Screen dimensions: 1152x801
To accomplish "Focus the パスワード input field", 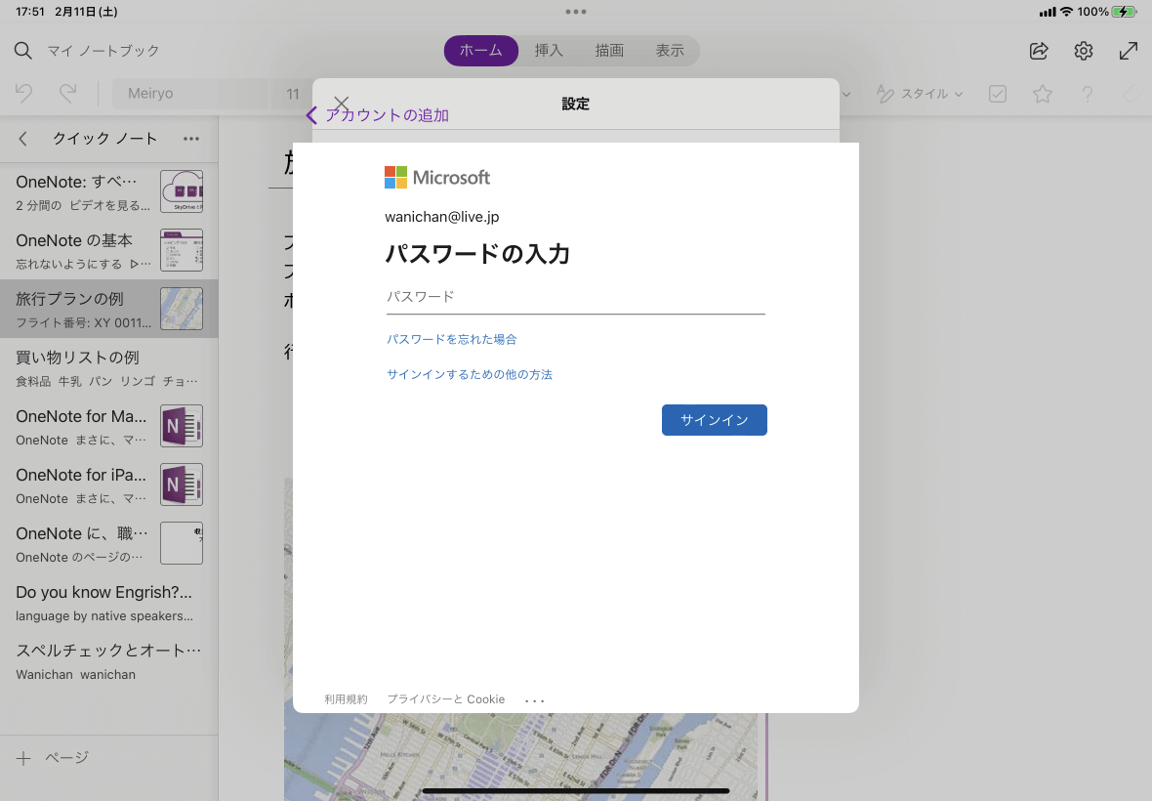I will pos(575,297).
